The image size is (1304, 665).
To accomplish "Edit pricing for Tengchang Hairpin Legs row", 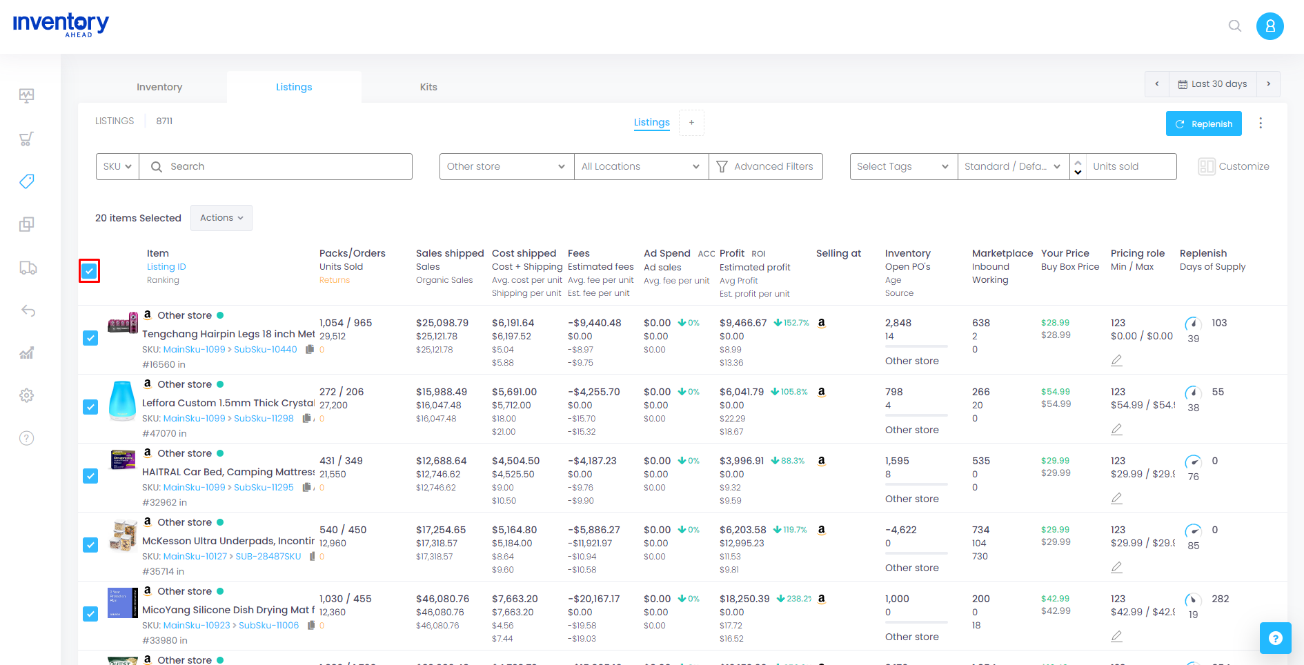I will click(x=1116, y=360).
